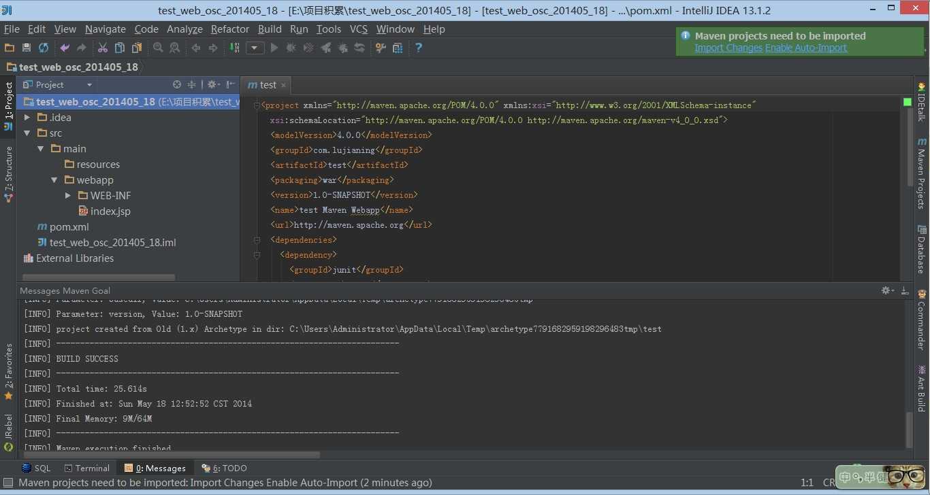Click the Save All toolbar icon
The width and height of the screenshot is (930, 495).
(27, 48)
